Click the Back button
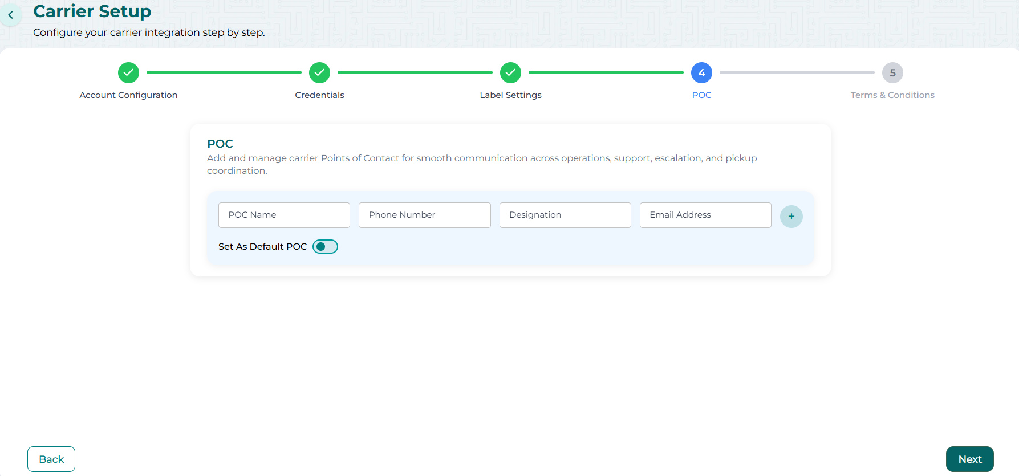The height and width of the screenshot is (476, 1019). 51,459
